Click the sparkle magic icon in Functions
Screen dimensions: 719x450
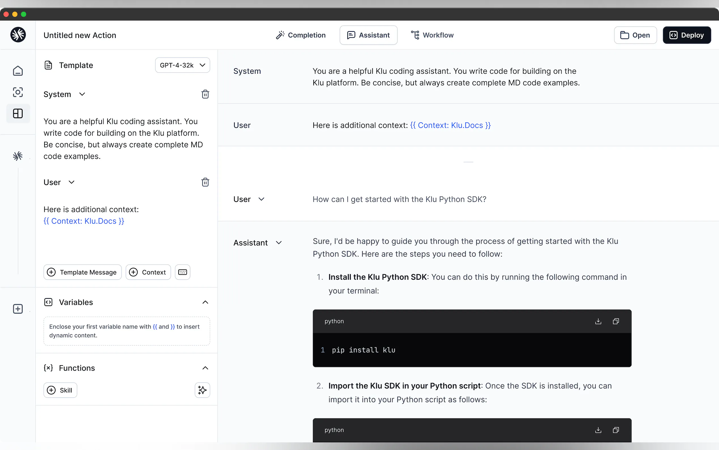(202, 390)
